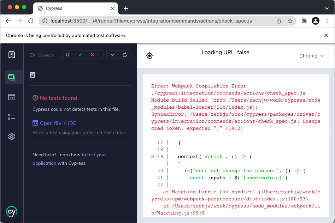Click the context('#check' code line 19
This screenshot has width=335, height=223.
[x=215, y=157]
